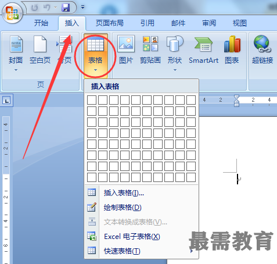Open the 邮件 tab
The height and width of the screenshot is (264, 277).
coord(178,23)
